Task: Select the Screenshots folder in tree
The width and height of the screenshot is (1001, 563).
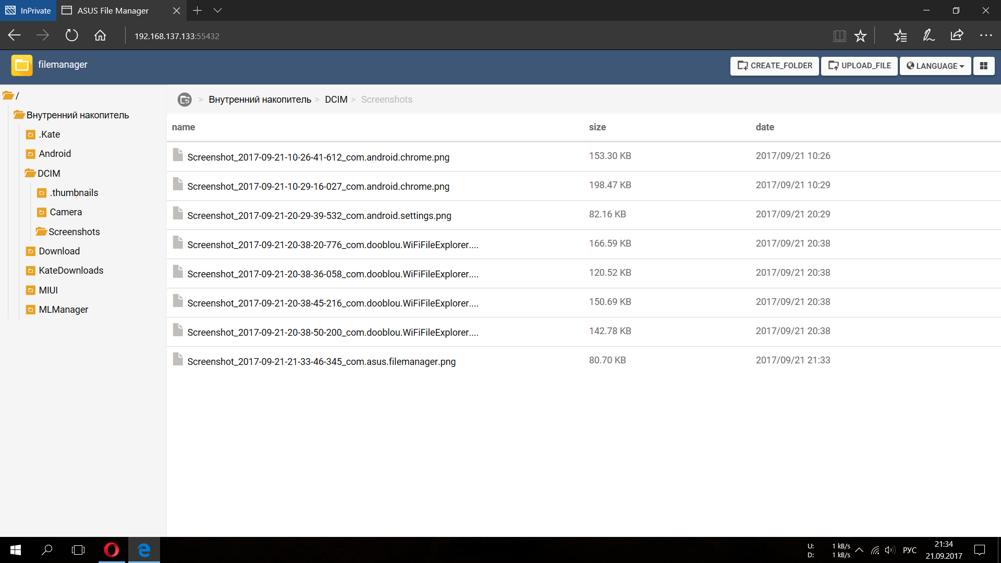Action: click(68, 232)
